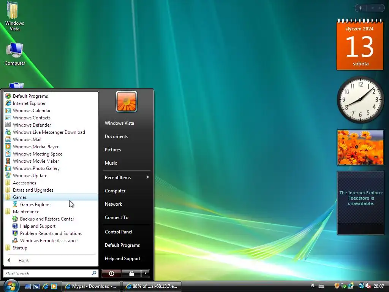The image size is (389, 292).
Task: Click the search magnifier icon
Action: click(x=94, y=273)
